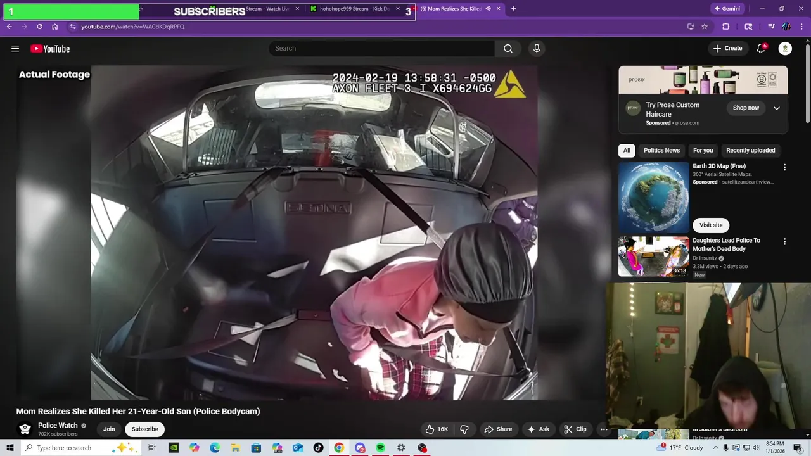Viewport: 811px width, 456px height.
Task: Click the address bar URL
Action: (133, 27)
